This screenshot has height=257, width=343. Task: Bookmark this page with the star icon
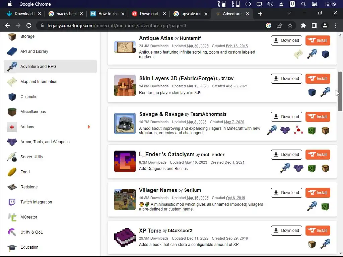click(x=290, y=25)
